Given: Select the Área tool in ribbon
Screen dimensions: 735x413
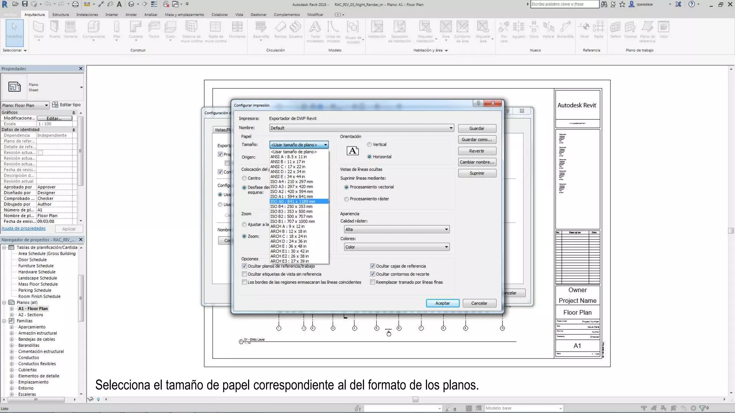Looking at the screenshot, I should [445, 30].
